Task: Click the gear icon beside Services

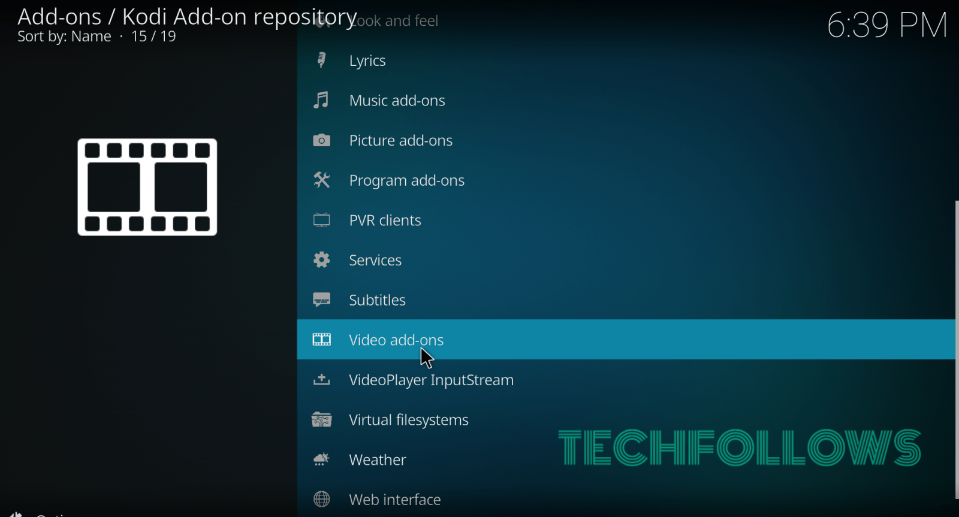Action: [x=322, y=260]
